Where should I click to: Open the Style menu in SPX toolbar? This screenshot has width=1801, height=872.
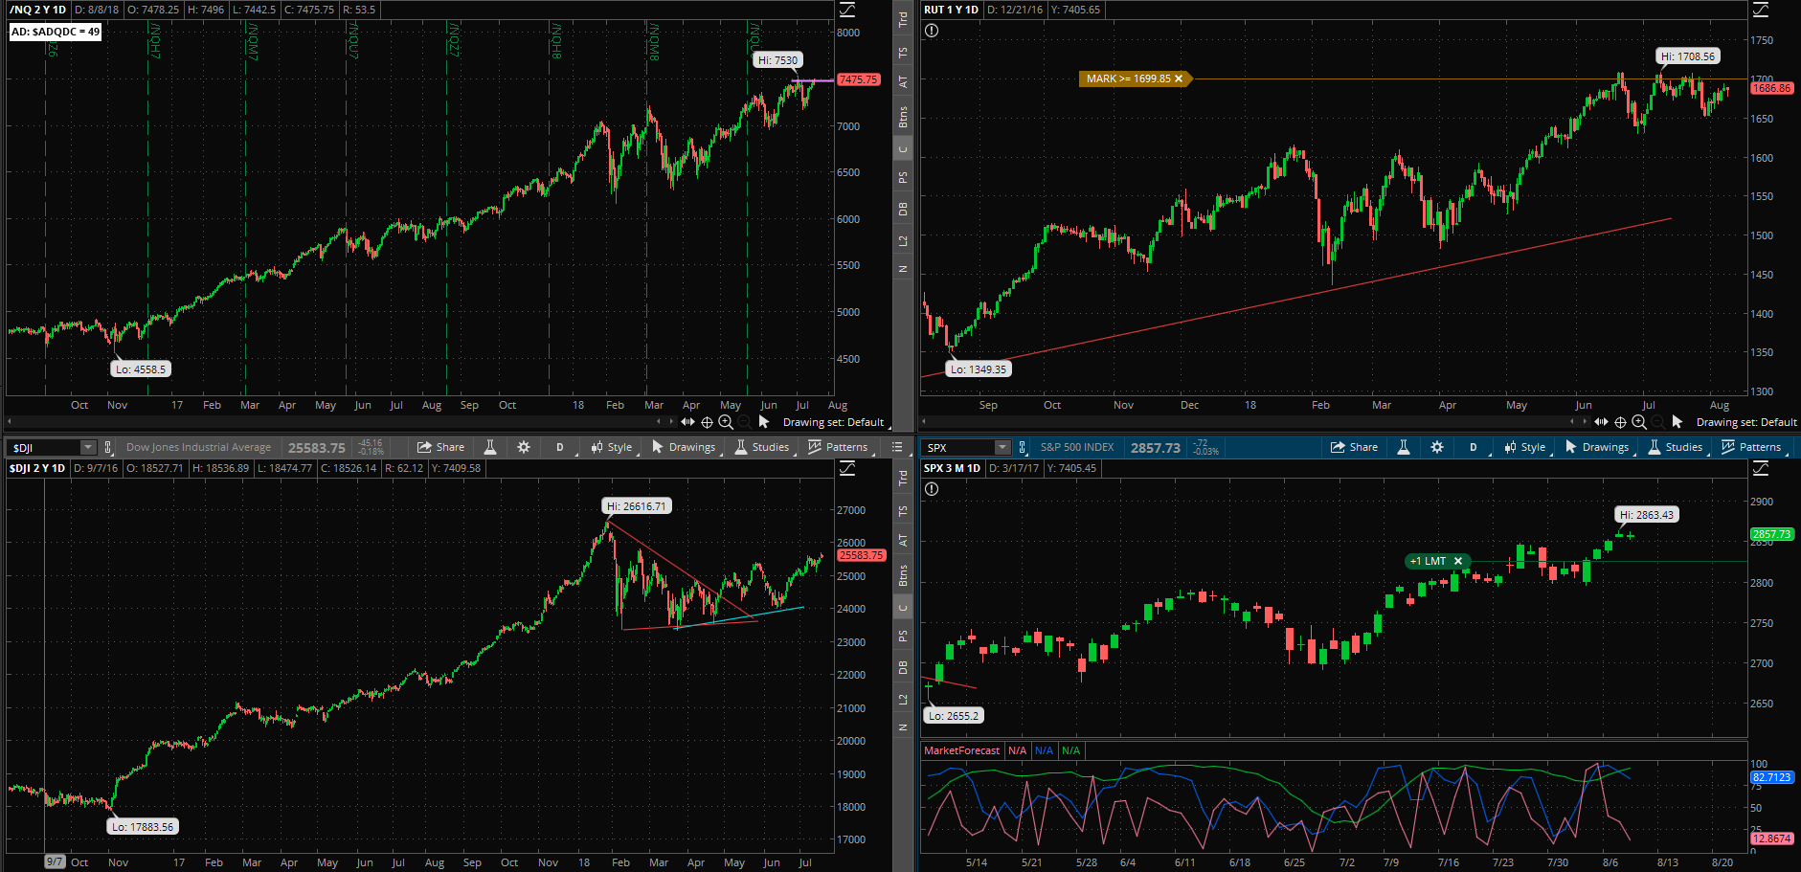tap(1525, 447)
